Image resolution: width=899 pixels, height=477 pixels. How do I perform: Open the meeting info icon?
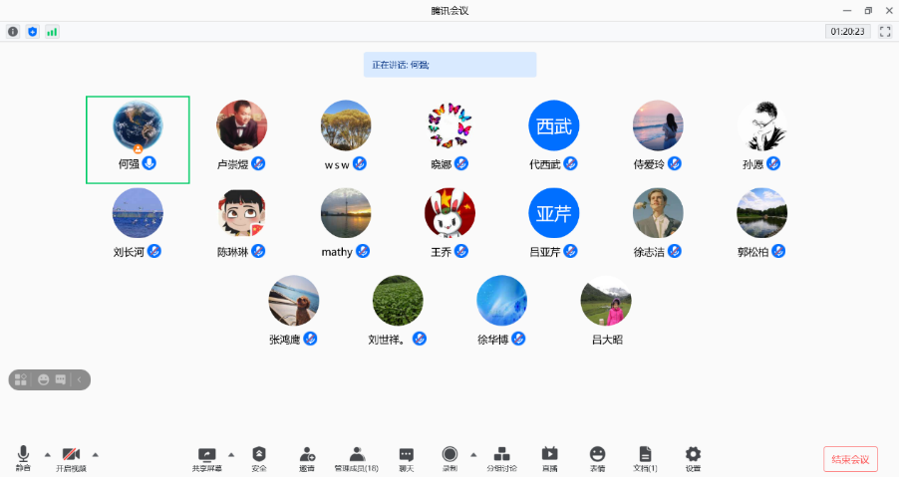[x=13, y=32]
